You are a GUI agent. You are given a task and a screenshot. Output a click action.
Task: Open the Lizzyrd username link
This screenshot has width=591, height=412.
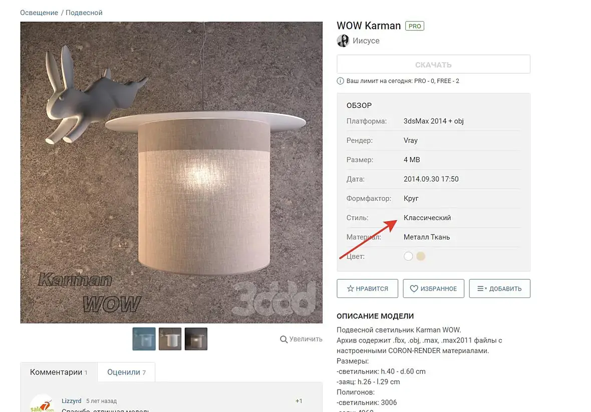[x=72, y=400]
